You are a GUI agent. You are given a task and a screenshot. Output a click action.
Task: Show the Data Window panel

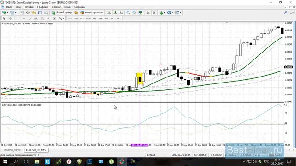(28, 12)
